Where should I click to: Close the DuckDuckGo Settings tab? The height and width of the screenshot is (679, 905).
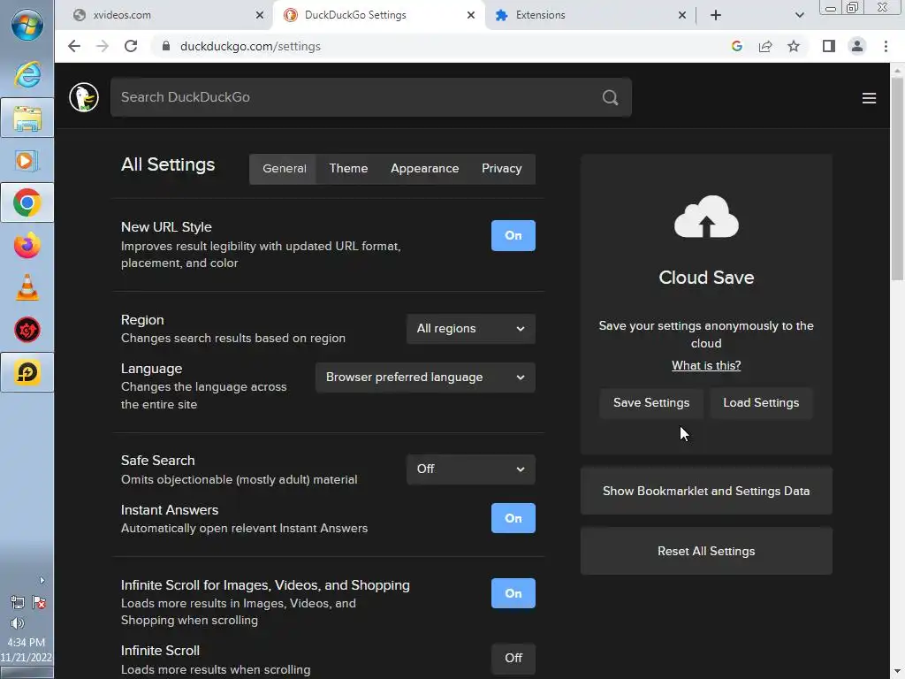pos(471,15)
